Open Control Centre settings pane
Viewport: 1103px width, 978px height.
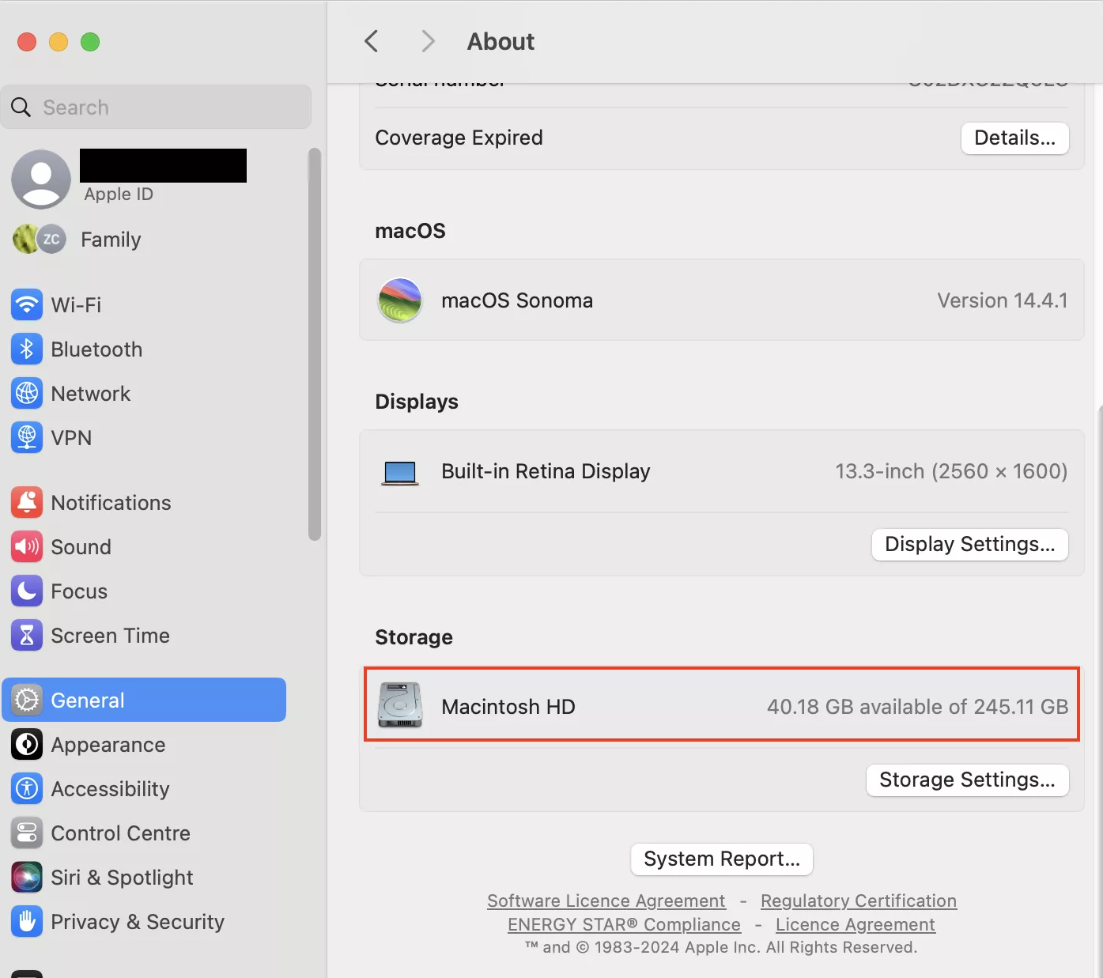pyautogui.click(x=120, y=833)
